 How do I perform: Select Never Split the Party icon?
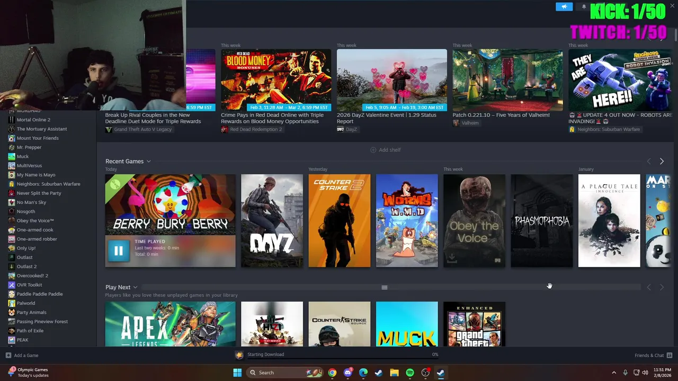[x=12, y=193]
